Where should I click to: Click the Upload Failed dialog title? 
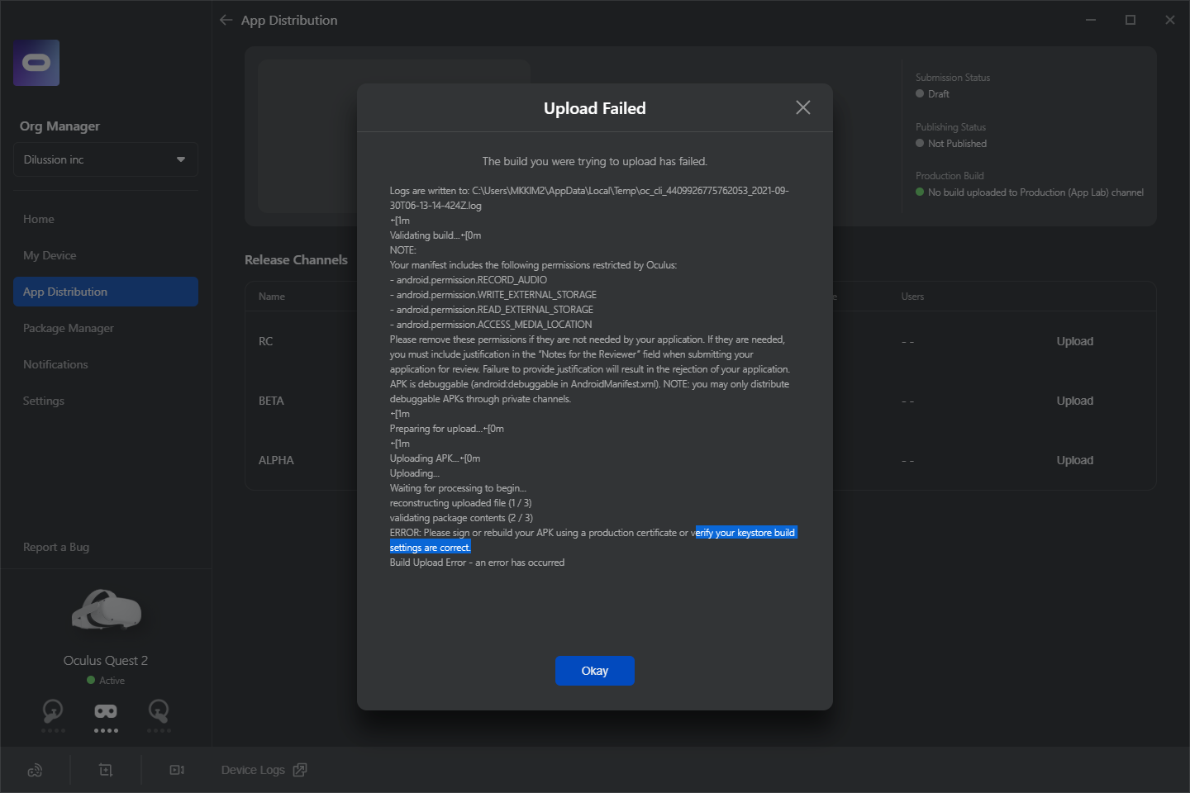595,108
